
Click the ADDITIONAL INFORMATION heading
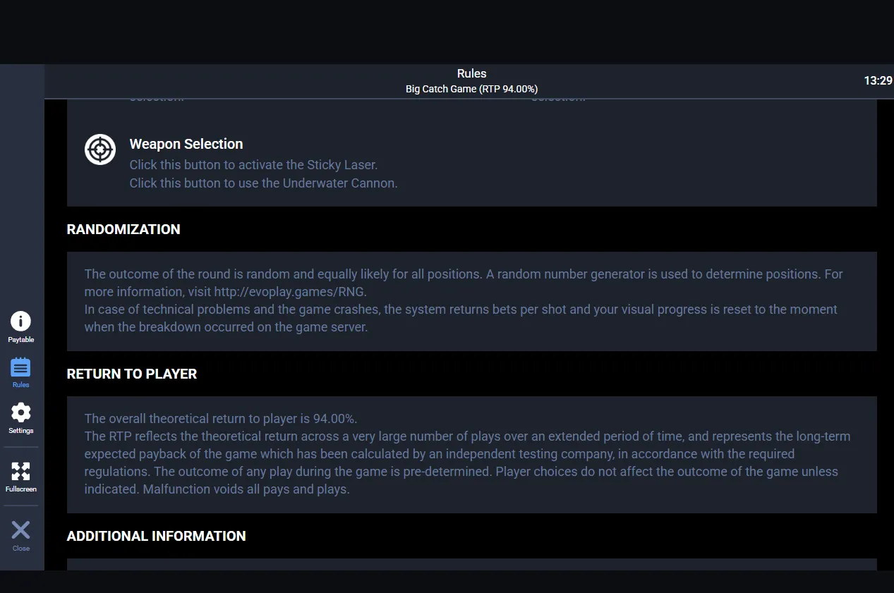click(156, 536)
